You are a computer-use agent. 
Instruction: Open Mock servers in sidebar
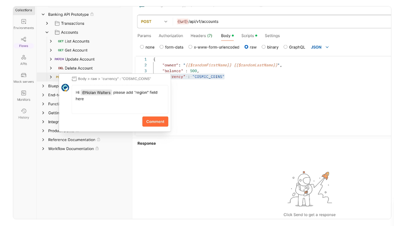[x=24, y=77]
